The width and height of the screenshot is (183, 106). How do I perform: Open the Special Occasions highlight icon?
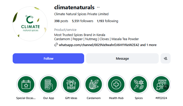[26, 85]
